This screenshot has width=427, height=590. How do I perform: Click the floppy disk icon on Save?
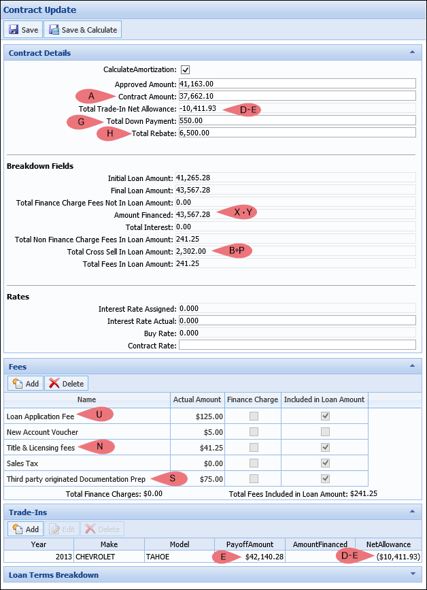pos(14,30)
